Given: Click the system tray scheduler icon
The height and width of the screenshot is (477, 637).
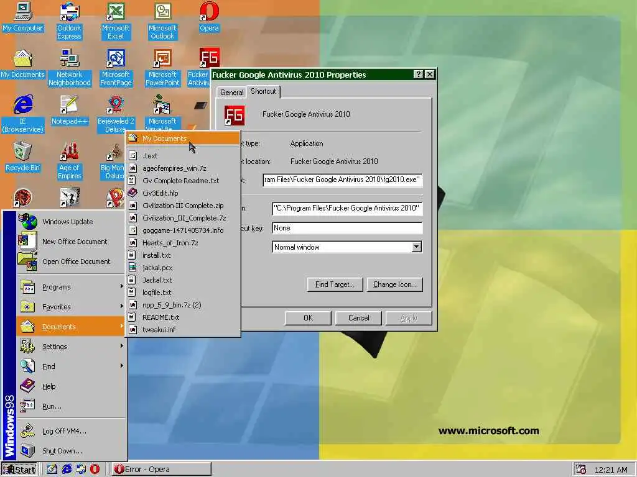Looking at the screenshot, I should click(581, 470).
